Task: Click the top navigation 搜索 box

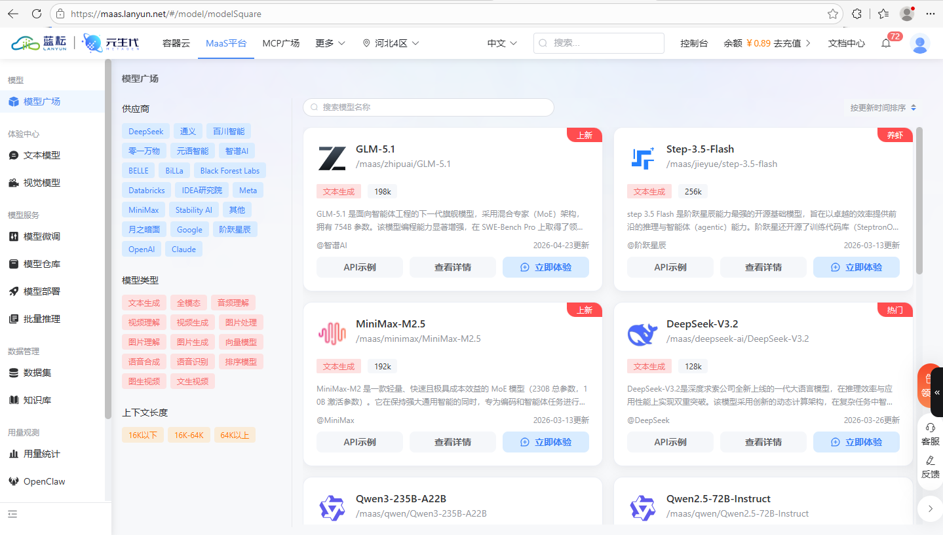Action: pos(599,43)
